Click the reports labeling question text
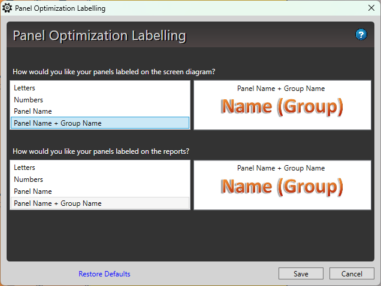 pyautogui.click(x=105, y=151)
